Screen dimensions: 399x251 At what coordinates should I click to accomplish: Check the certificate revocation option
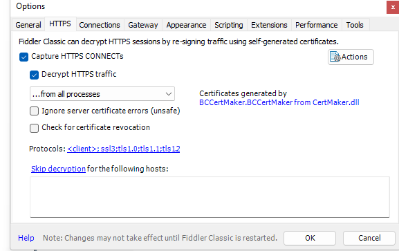tap(34, 128)
